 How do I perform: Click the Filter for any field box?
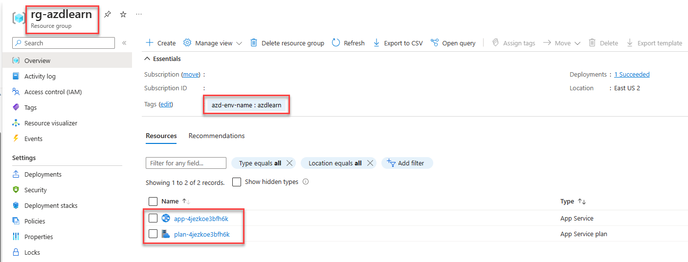(186, 163)
